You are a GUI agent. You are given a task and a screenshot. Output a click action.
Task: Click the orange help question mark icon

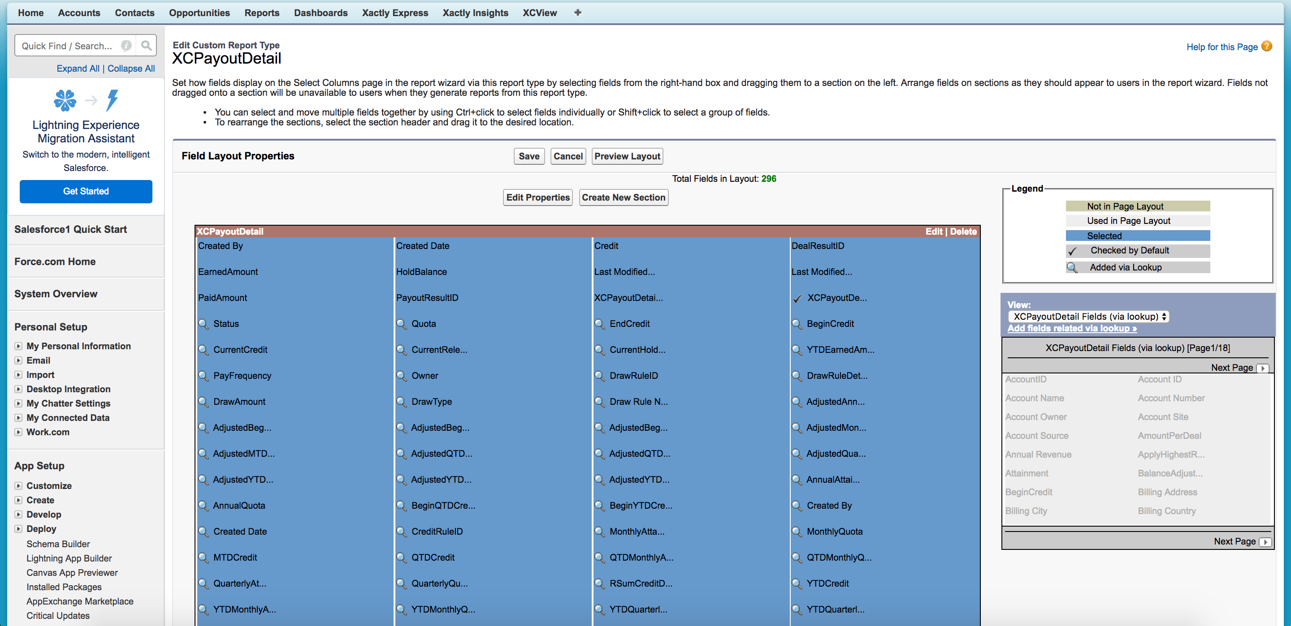1266,46
